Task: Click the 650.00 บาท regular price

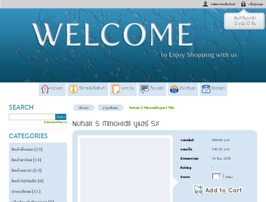Action: 220,140
